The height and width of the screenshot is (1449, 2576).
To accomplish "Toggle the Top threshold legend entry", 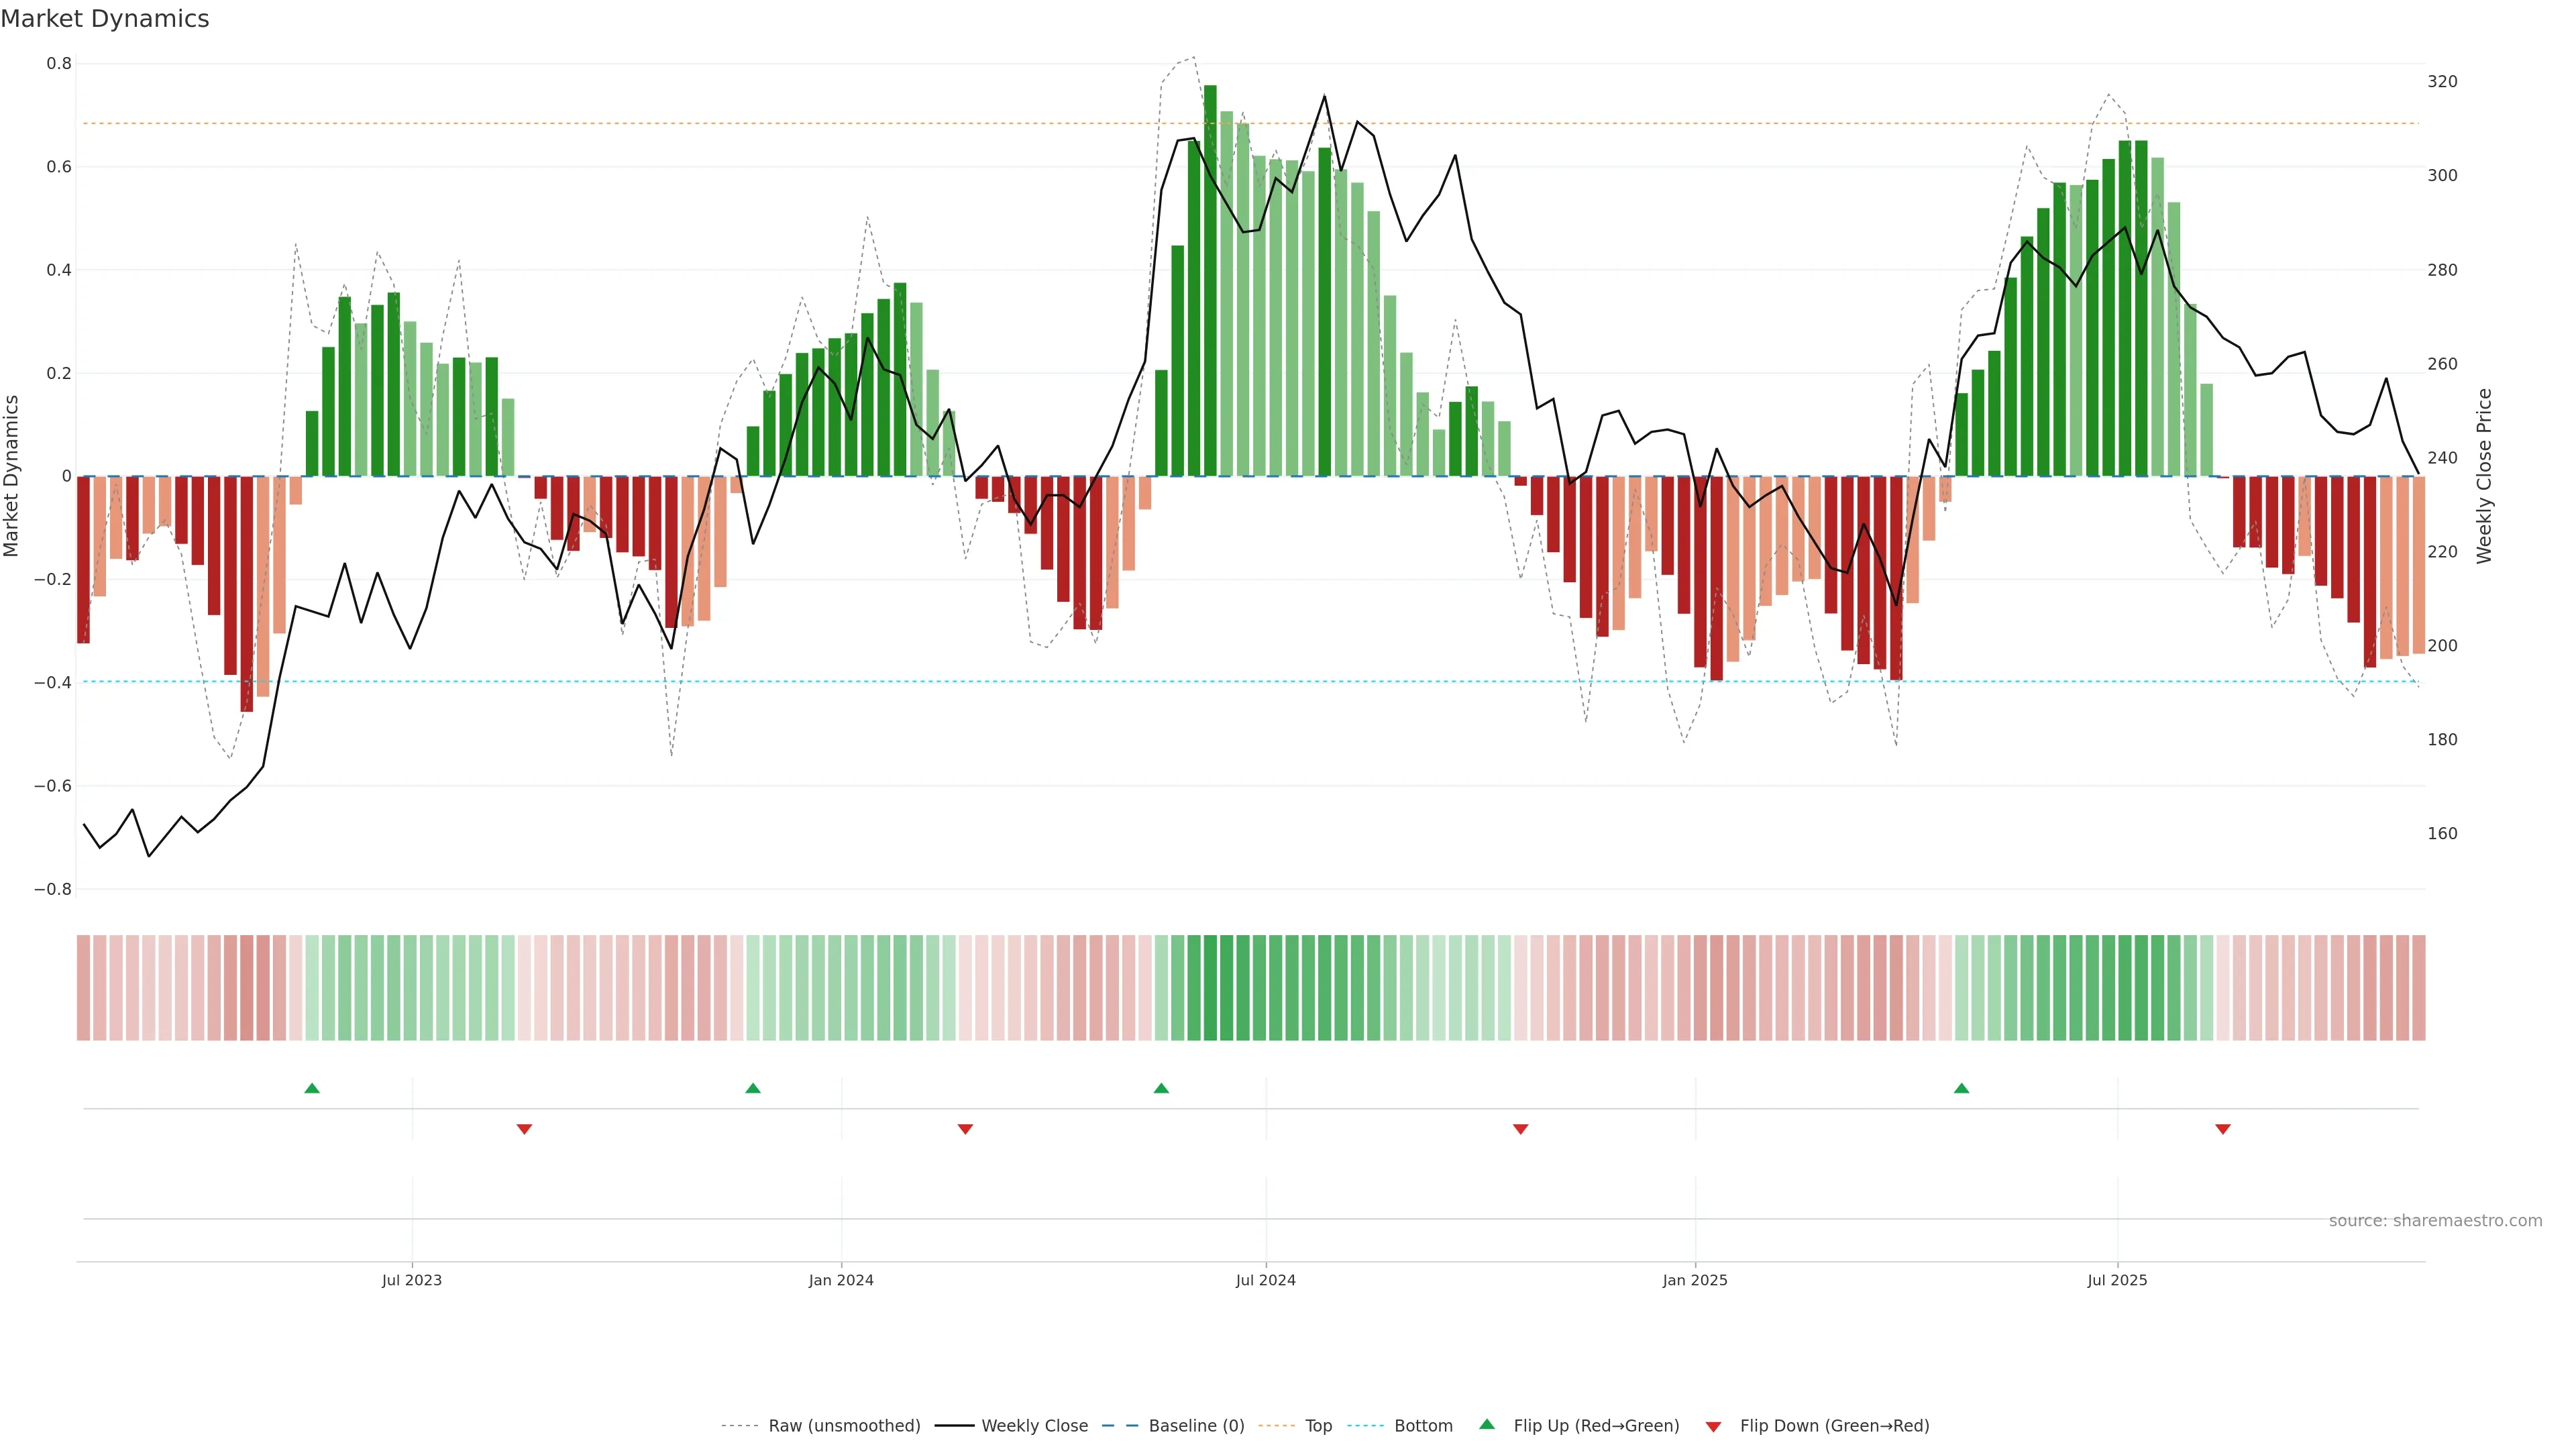I will pos(1318,1426).
